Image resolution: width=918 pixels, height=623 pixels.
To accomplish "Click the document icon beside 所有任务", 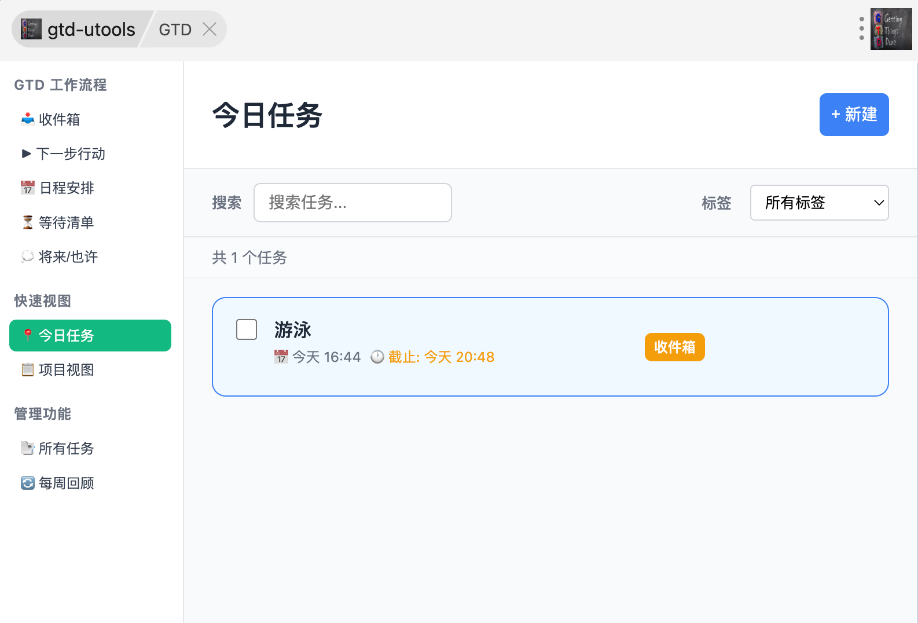I will coord(27,448).
